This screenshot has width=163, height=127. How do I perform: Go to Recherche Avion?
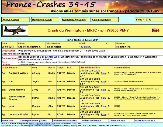coord(42,20)
